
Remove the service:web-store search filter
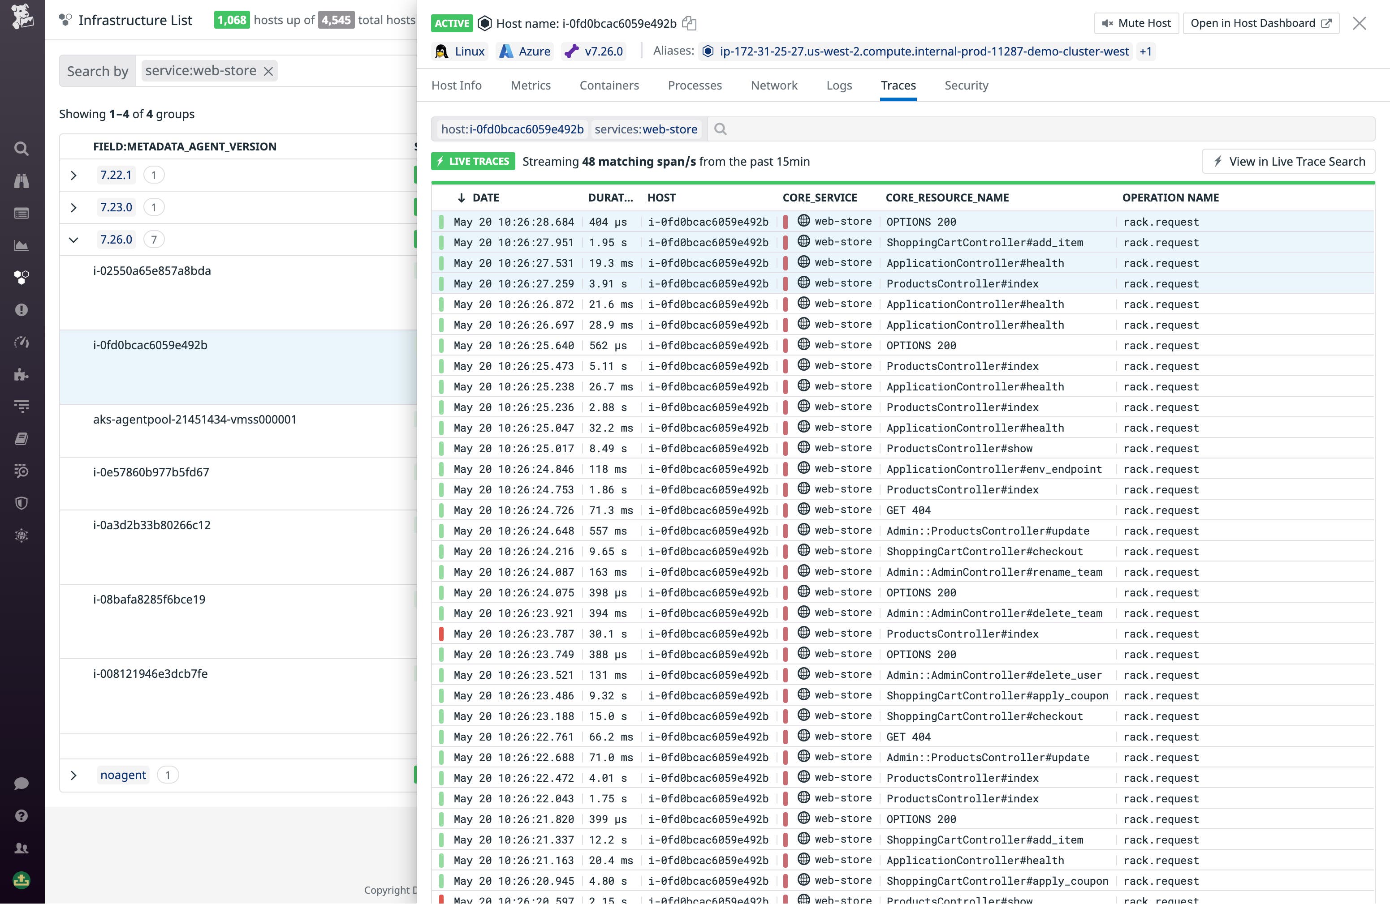coord(269,71)
